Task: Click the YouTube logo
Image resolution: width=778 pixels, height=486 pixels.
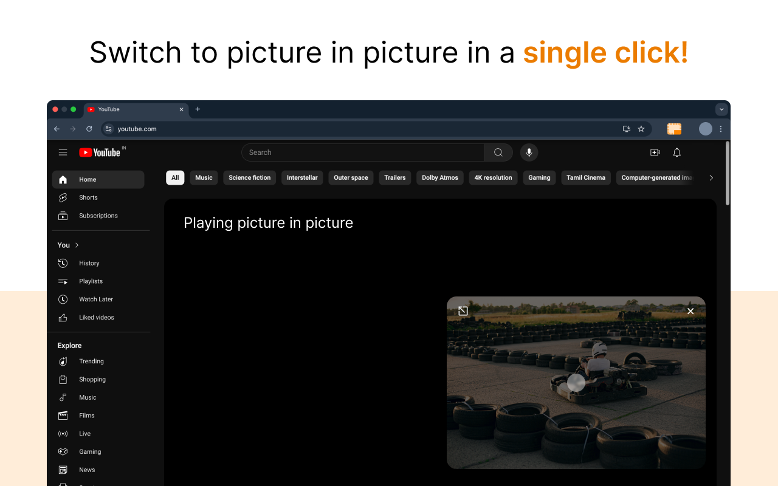Action: pyautogui.click(x=100, y=152)
